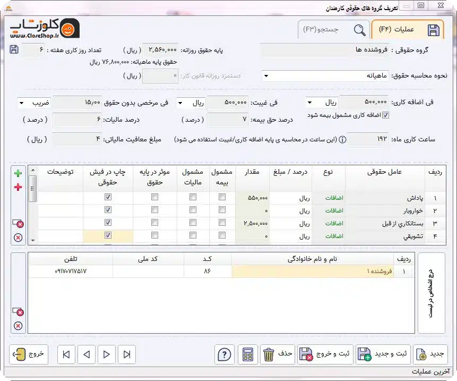The height and width of the screenshot is (381, 457).
Task: Switch to the عملیات (F4) tab
Action: point(408,29)
